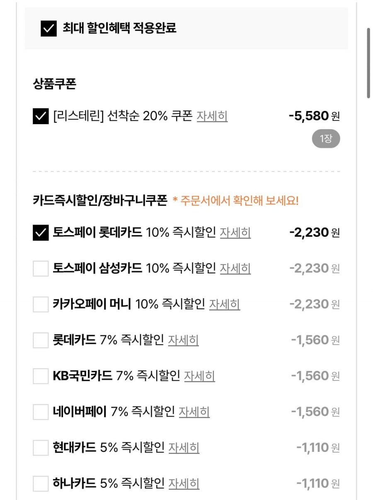Open 자세히 link for KB국민카드
Screen dimensions: 373x500
click(199, 376)
